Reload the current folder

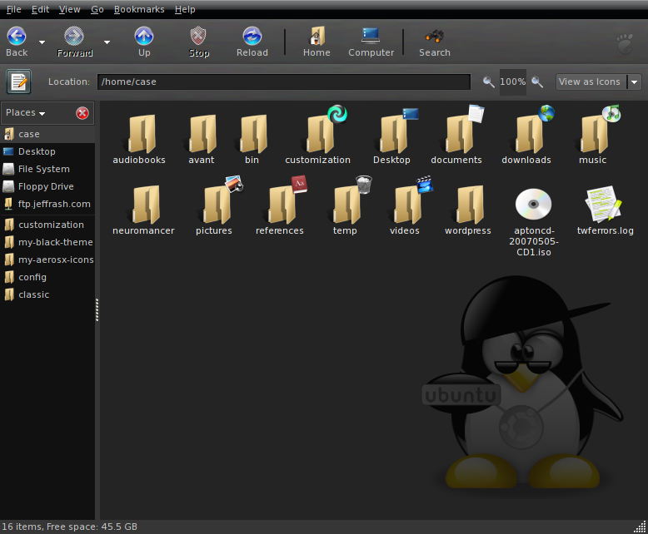[252, 42]
